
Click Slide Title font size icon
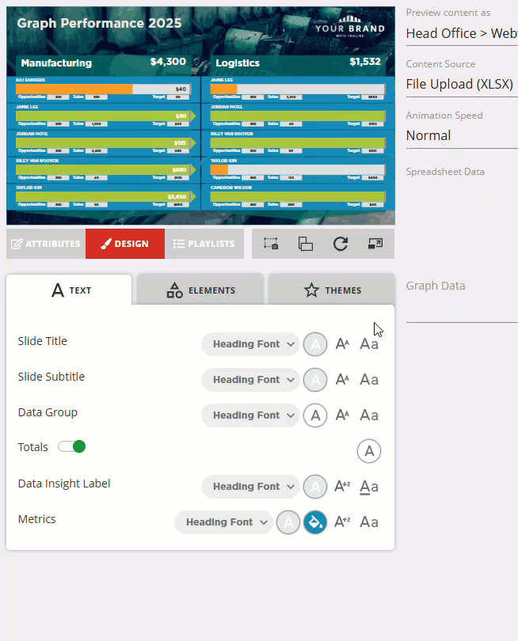[343, 344]
